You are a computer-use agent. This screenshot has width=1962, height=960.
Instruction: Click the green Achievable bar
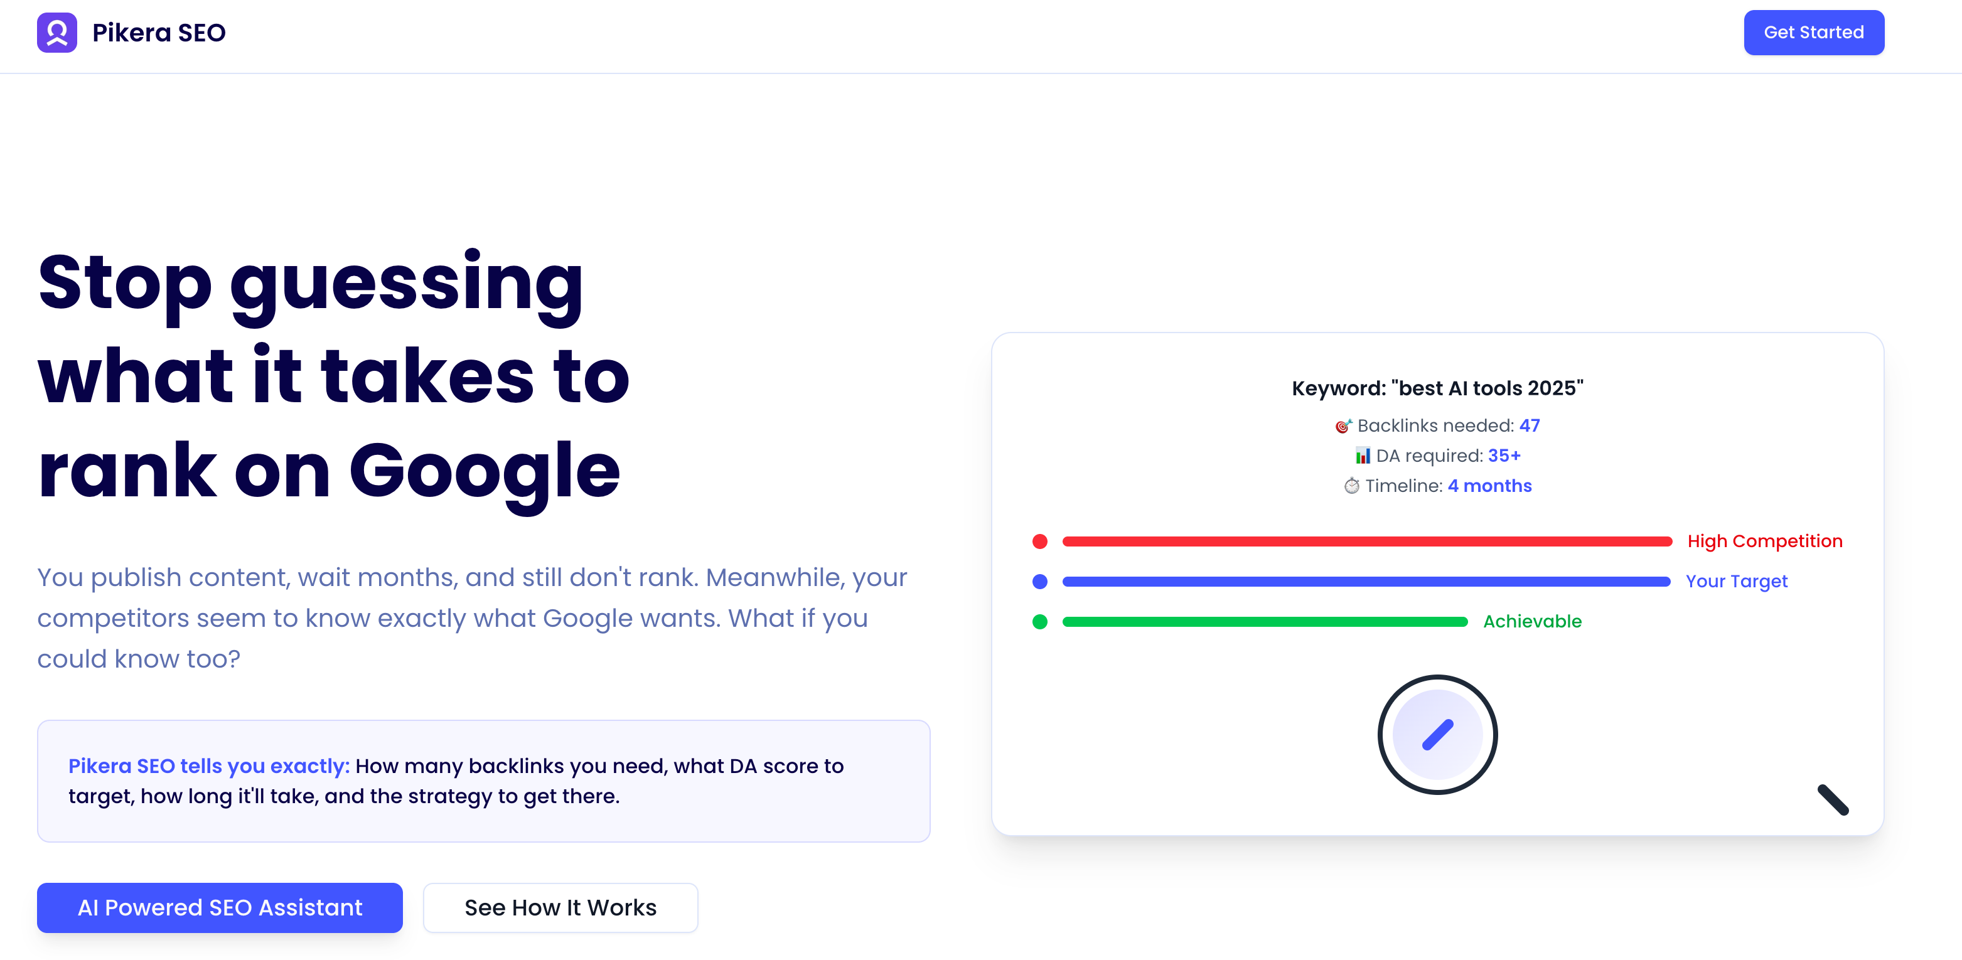pyautogui.click(x=1264, y=622)
